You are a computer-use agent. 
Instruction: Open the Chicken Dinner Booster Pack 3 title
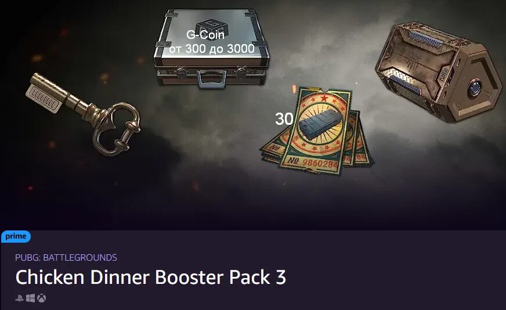pos(151,277)
